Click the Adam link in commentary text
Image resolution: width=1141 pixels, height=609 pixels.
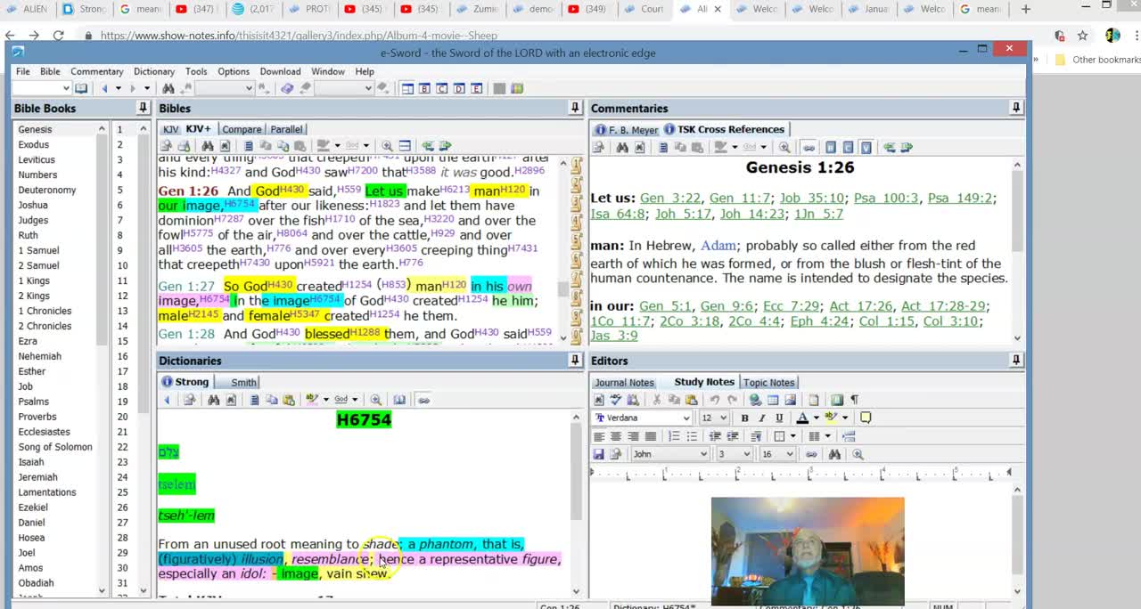(718, 245)
